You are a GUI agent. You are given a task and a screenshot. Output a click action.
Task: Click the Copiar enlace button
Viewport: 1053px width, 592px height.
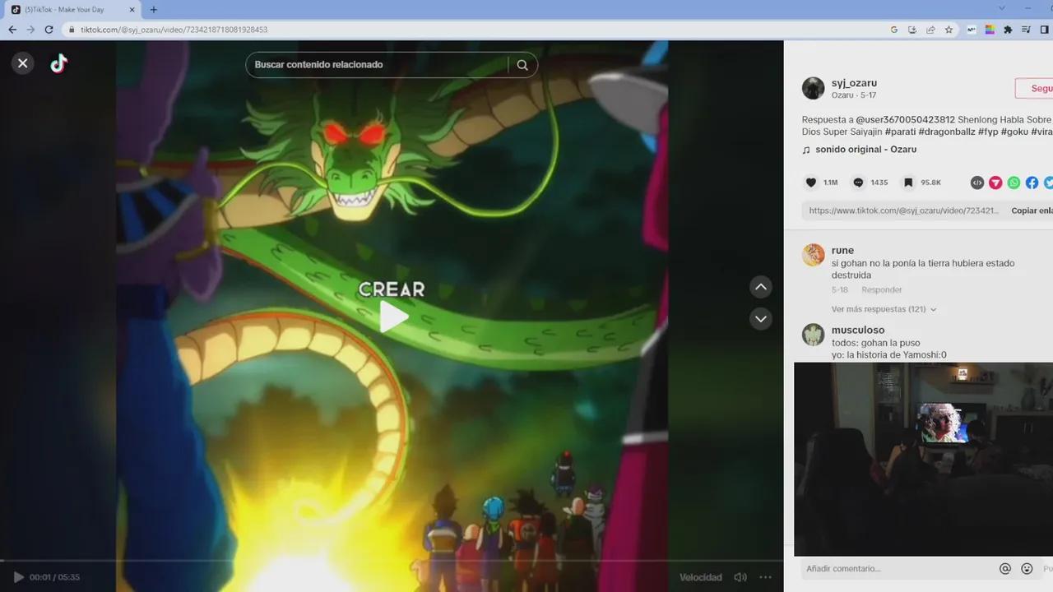(1032, 210)
